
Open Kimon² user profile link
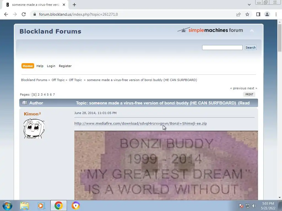click(x=32, y=114)
